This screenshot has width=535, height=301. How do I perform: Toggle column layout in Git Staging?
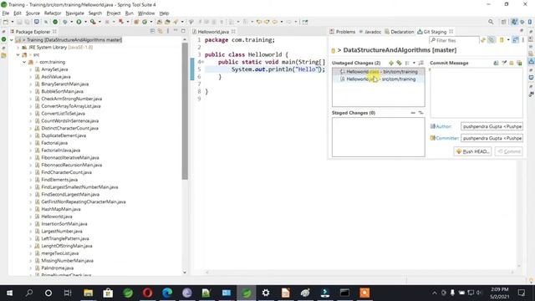[516, 40]
